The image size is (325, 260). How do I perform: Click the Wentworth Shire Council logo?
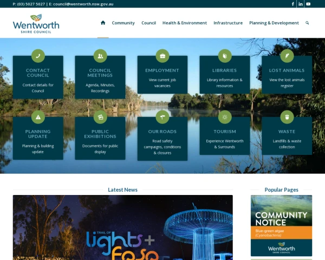pyautogui.click(x=36, y=23)
